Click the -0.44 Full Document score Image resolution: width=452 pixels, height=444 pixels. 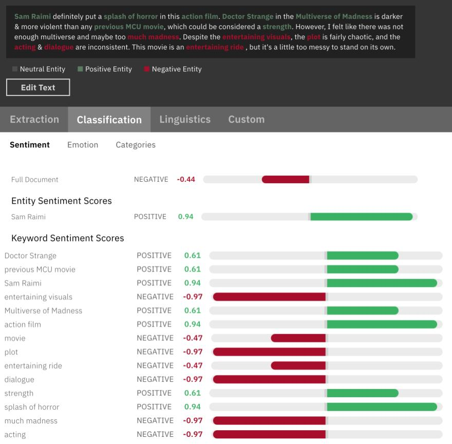tap(186, 179)
